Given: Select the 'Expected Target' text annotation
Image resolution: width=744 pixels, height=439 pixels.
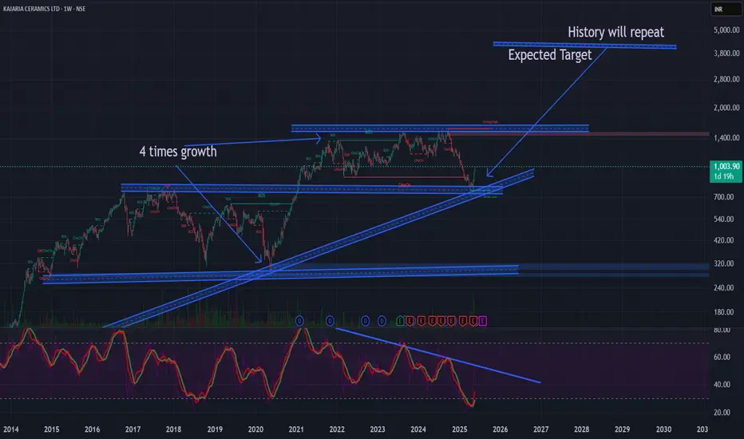Looking at the screenshot, I should tap(550, 55).
